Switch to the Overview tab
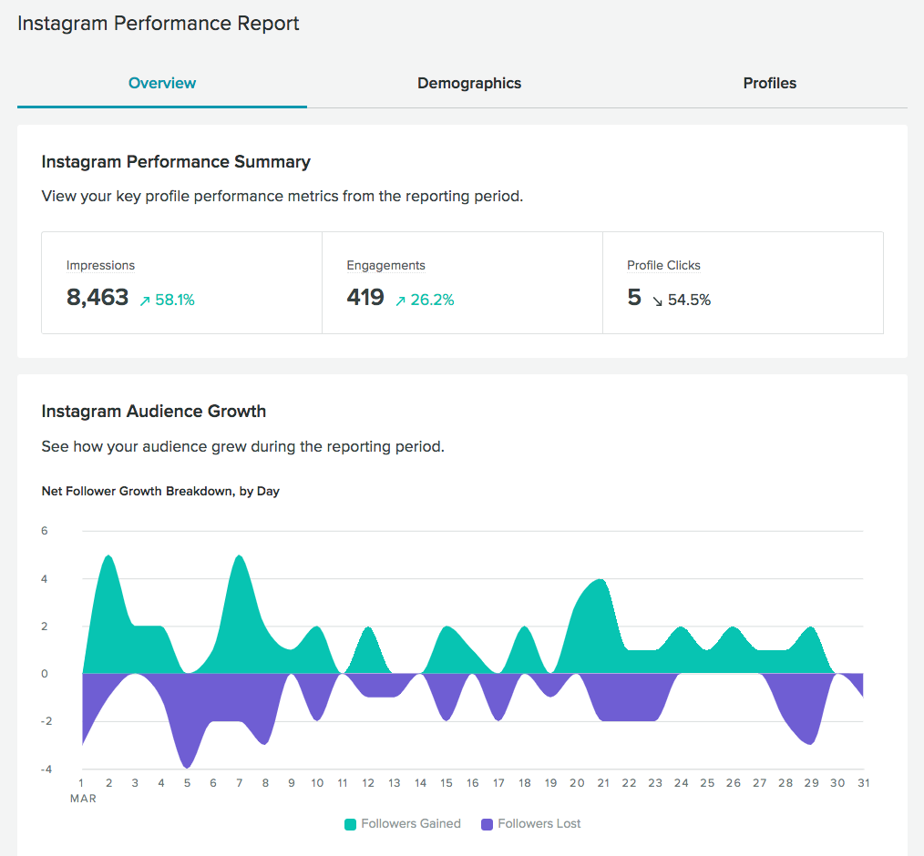 pos(162,83)
